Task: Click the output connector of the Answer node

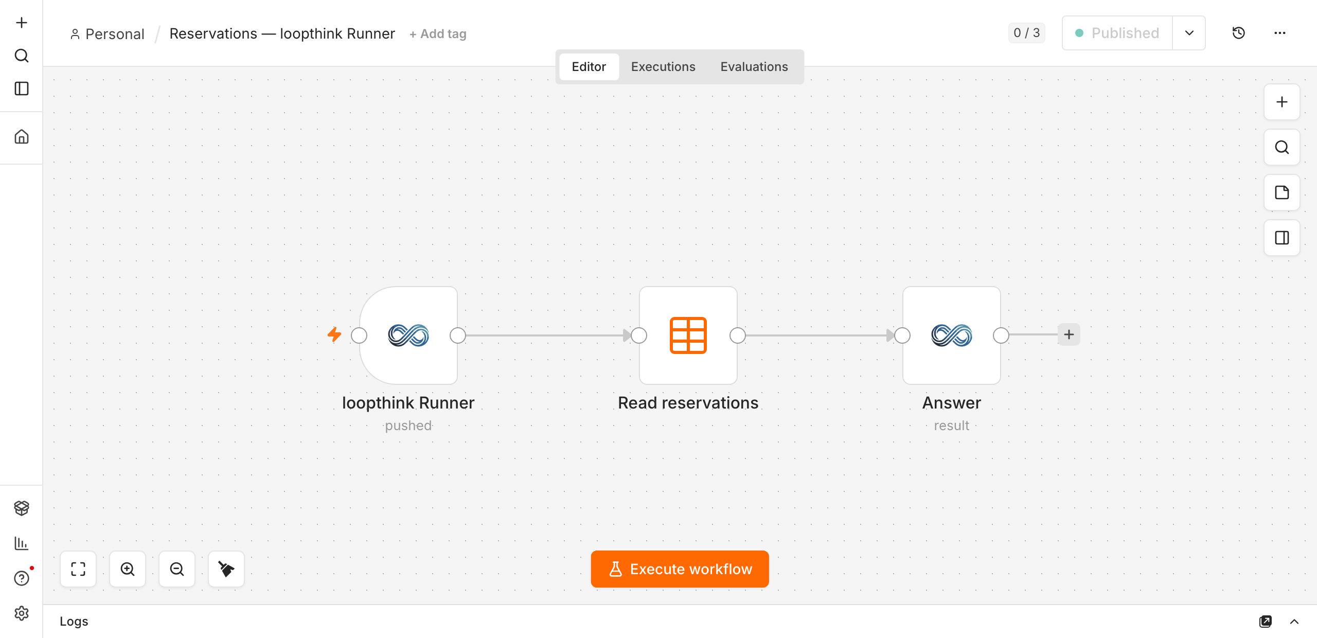Action: [1001, 335]
